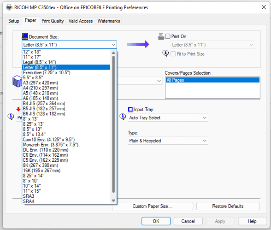
Task: Enable the Print On checkbox
Action: [x=168, y=36]
